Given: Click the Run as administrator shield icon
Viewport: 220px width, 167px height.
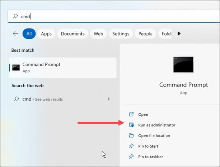Looking at the screenshot, I should 131,125.
